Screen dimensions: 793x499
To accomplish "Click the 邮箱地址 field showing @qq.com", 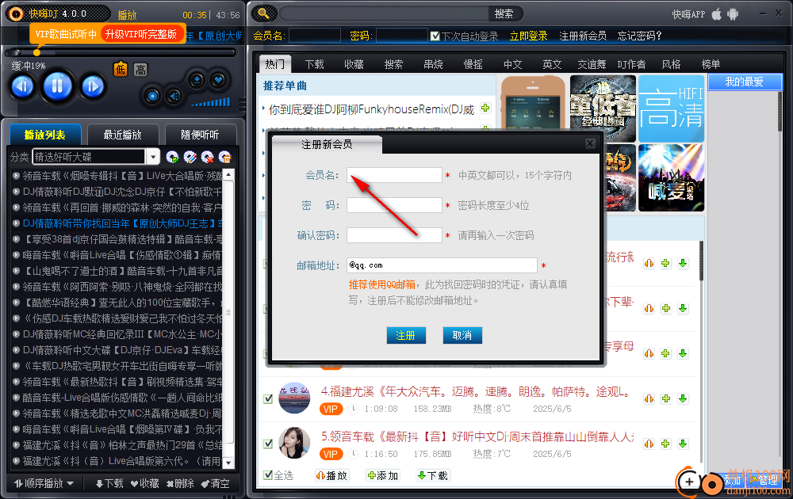I will coord(442,265).
